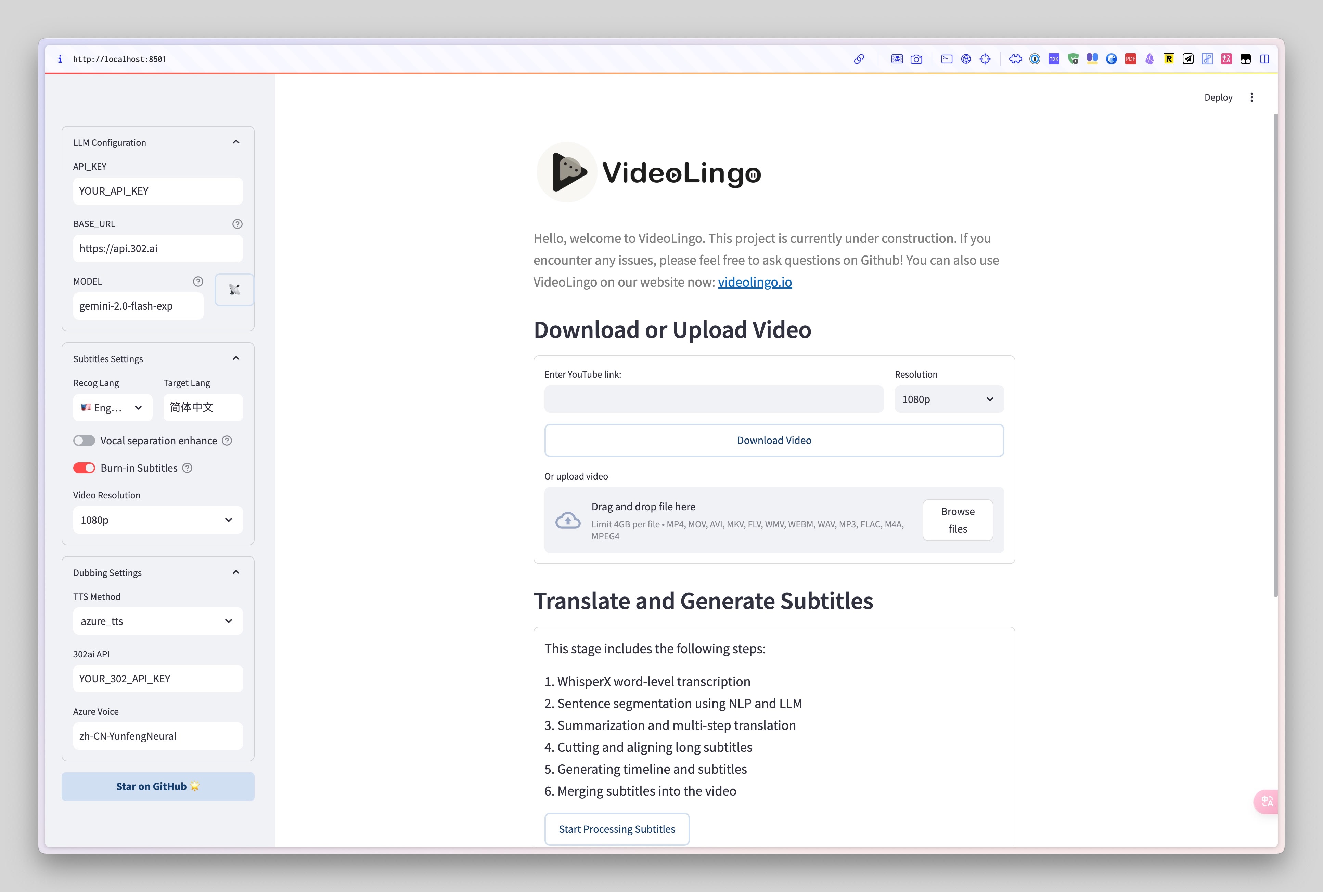The image size is (1323, 892).
Task: Click the copy link icon in toolbar
Action: pyautogui.click(x=859, y=58)
